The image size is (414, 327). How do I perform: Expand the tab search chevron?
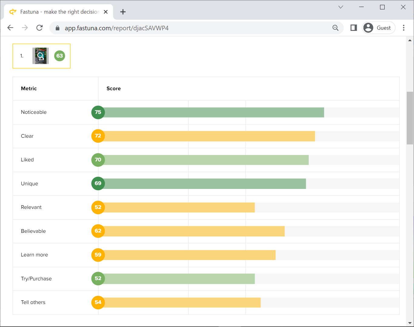[x=341, y=7]
